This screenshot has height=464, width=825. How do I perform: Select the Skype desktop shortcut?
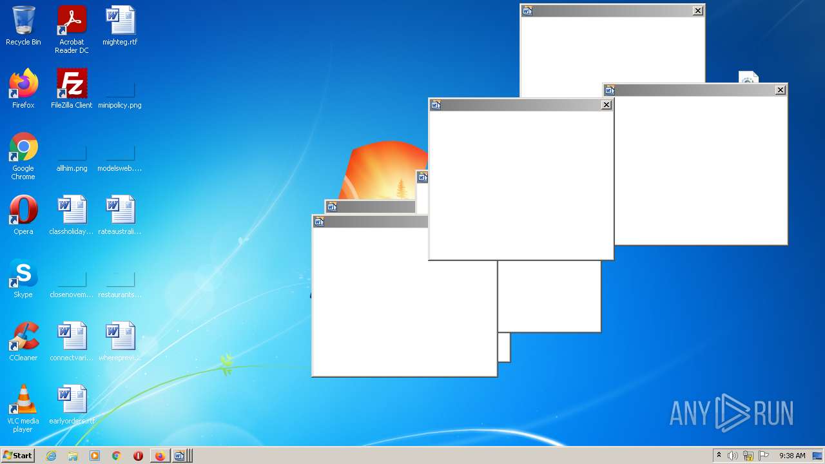(23, 278)
